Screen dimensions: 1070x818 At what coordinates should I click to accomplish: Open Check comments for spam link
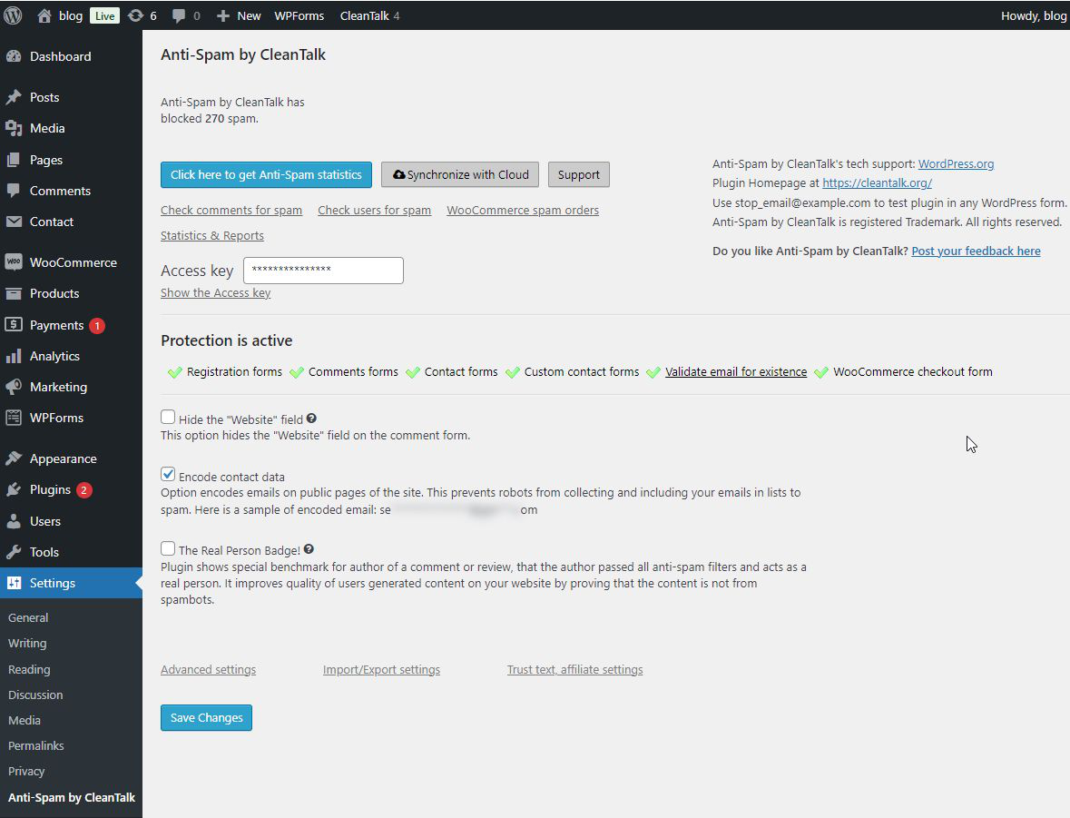[231, 211]
